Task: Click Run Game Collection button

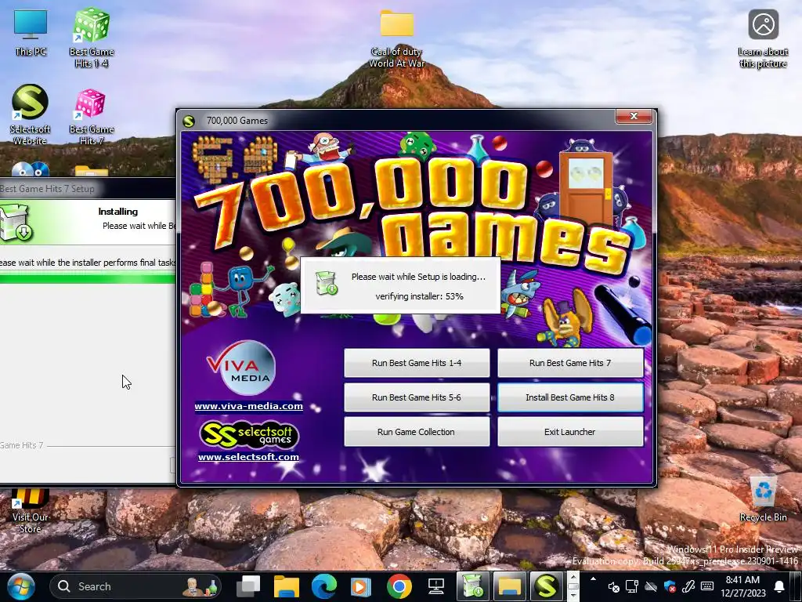Action: pos(417,432)
